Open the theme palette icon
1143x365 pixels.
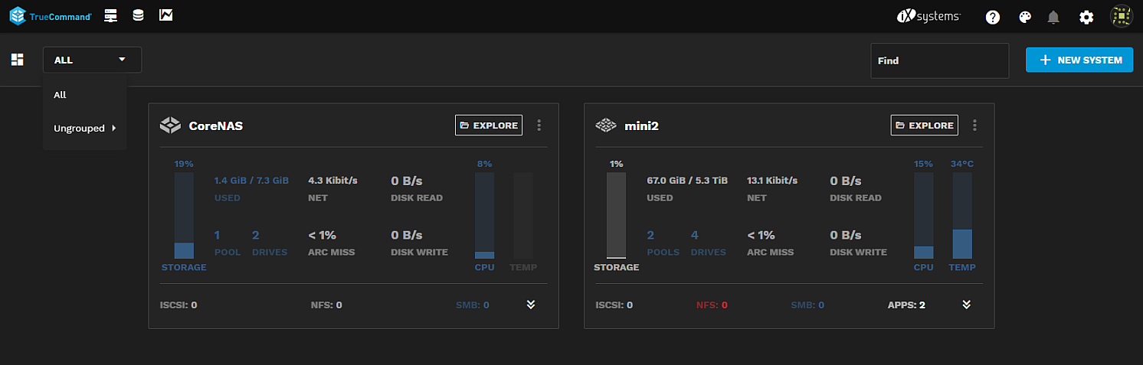(1025, 17)
